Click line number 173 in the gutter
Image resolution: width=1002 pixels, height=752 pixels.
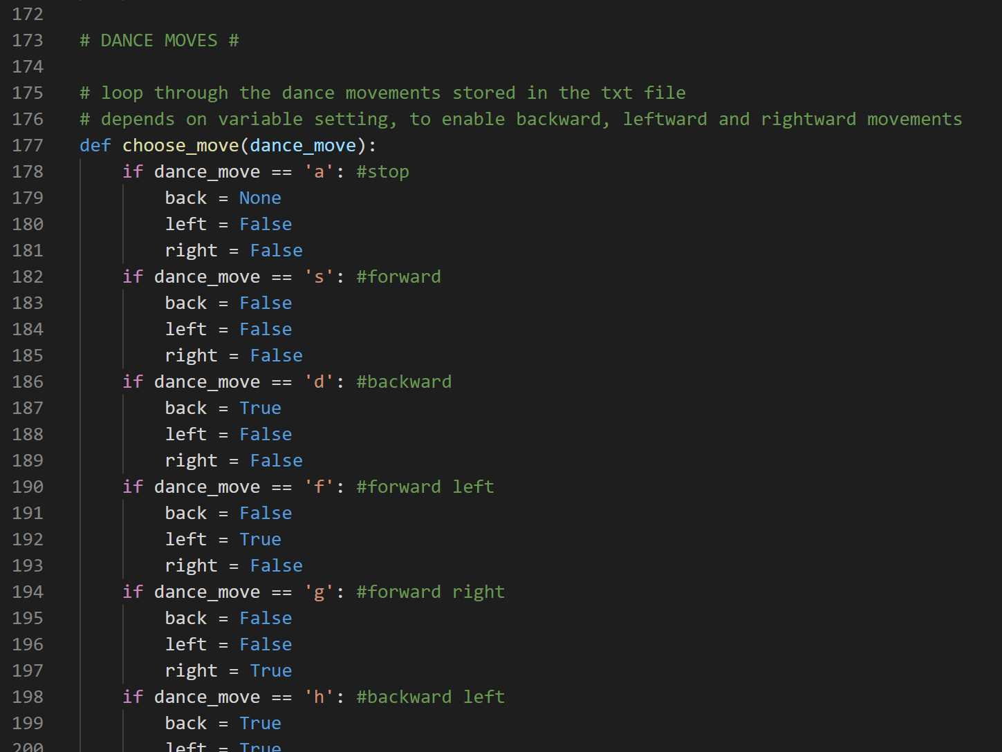[28, 41]
